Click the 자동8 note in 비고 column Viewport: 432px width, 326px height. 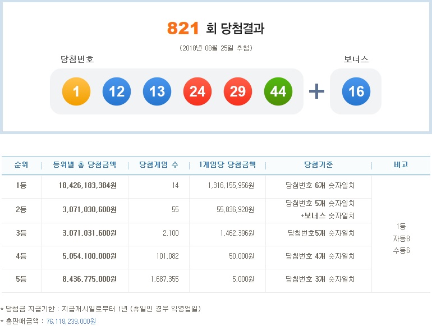401,238
